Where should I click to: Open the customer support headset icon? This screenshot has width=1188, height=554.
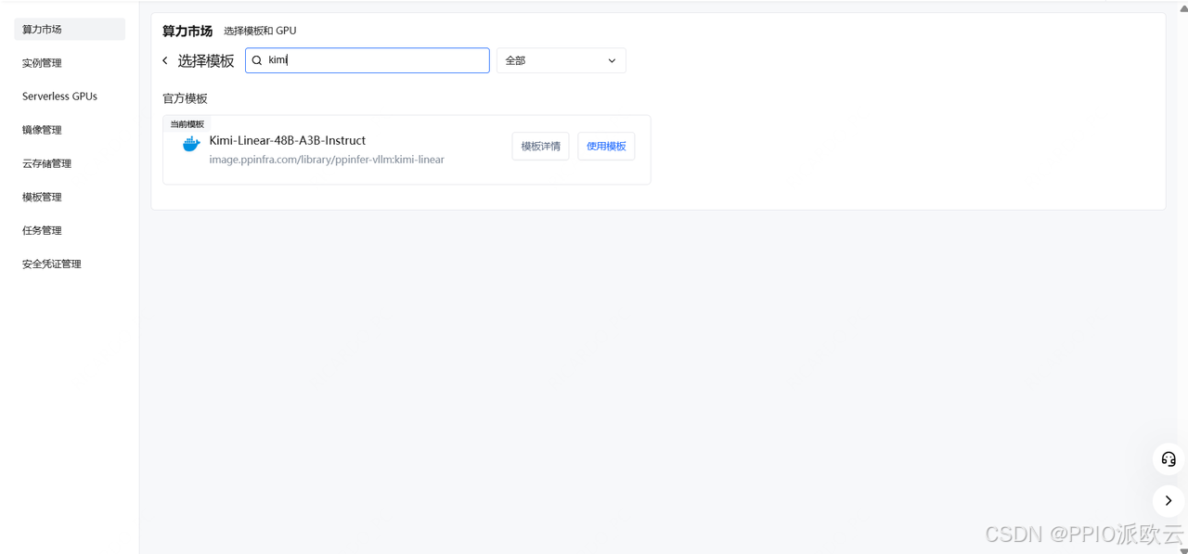[x=1169, y=459]
